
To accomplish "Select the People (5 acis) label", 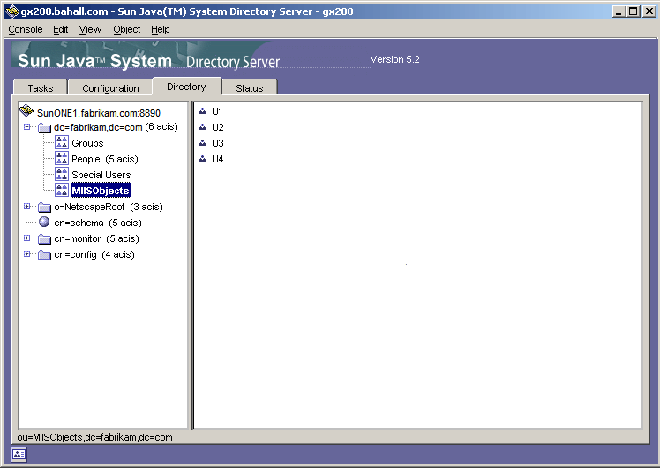I will point(105,159).
